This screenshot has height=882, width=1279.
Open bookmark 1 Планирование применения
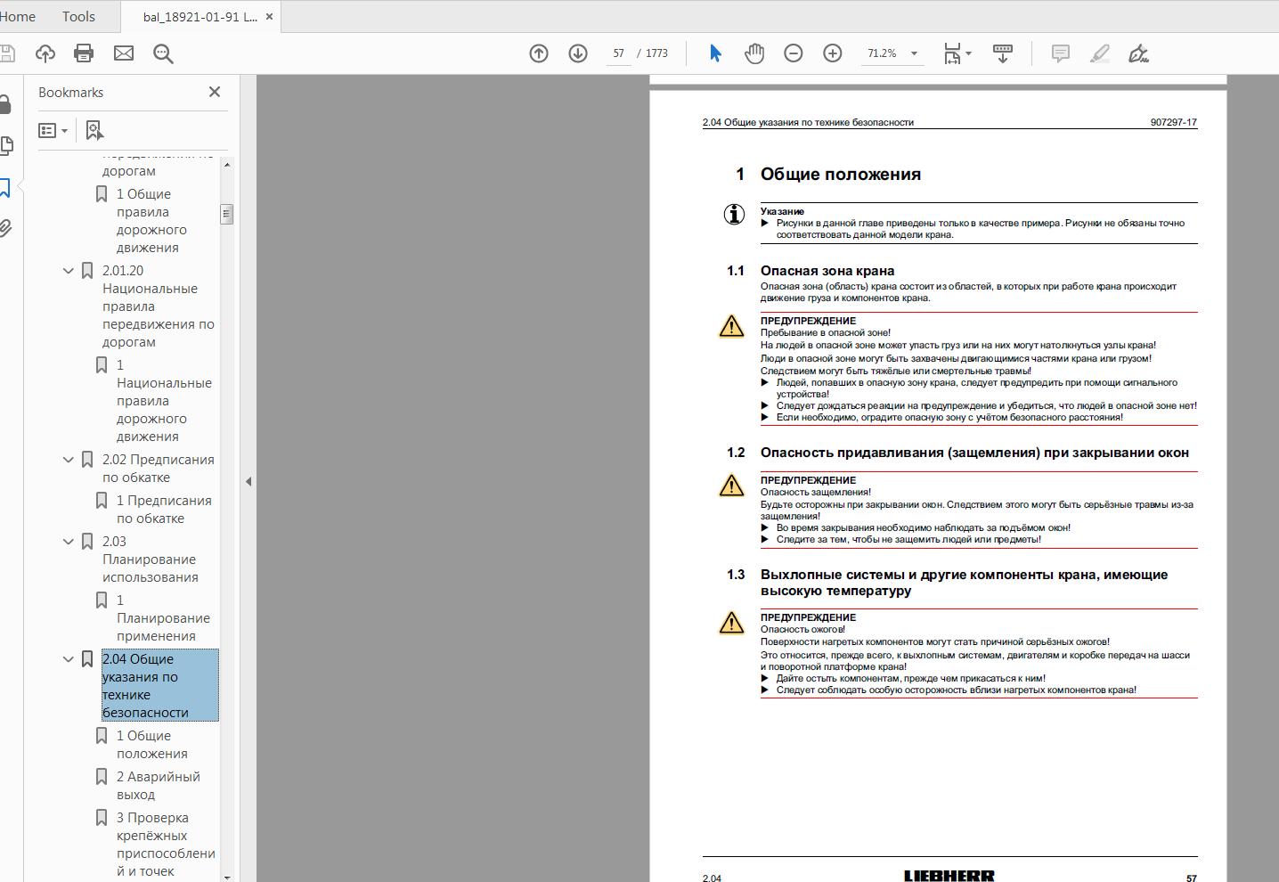click(x=163, y=618)
